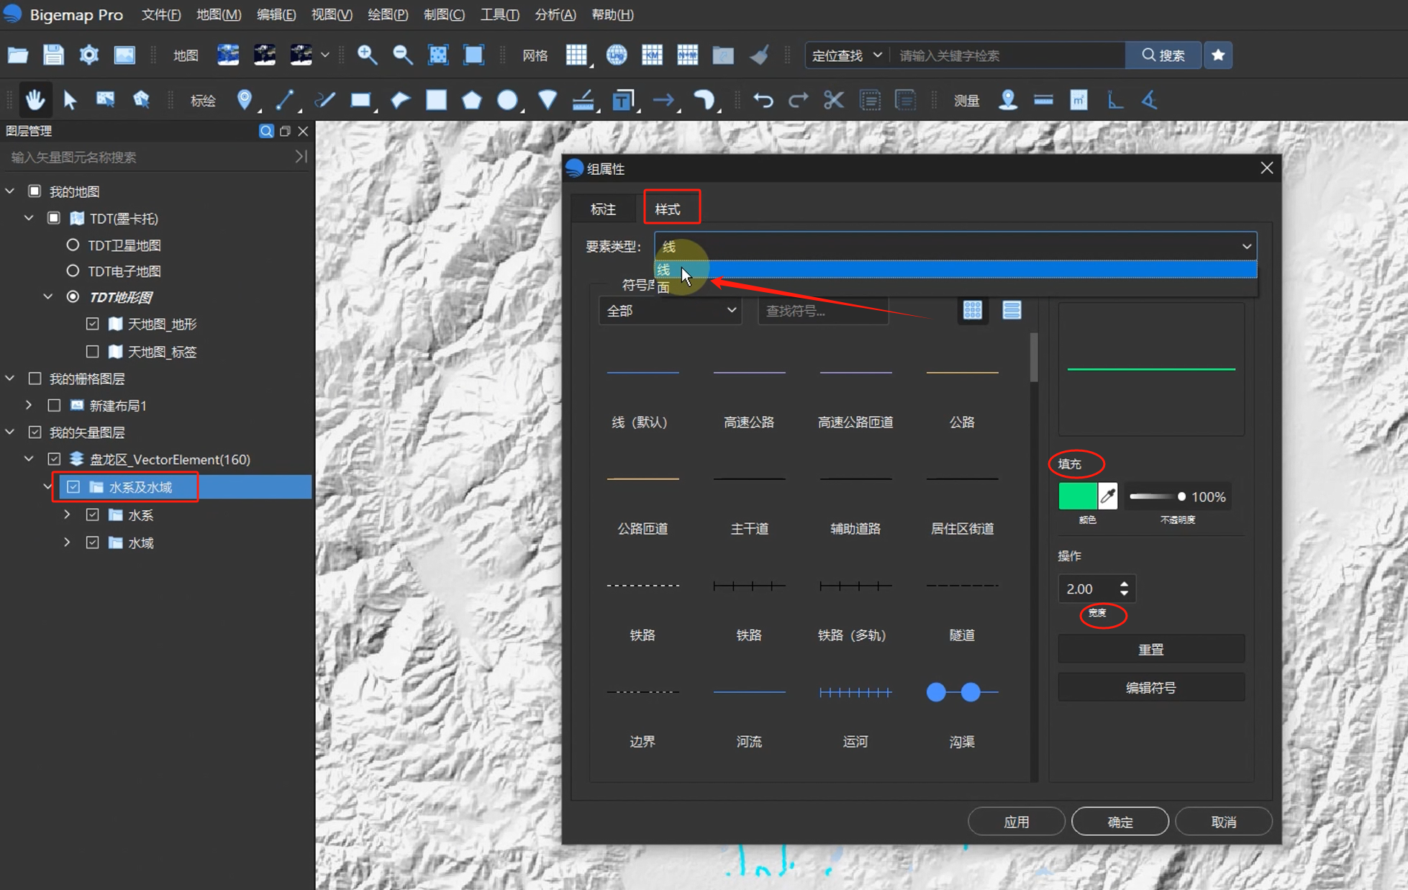This screenshot has height=890, width=1408.
Task: Pick color with the eyedropper icon
Action: click(1108, 496)
